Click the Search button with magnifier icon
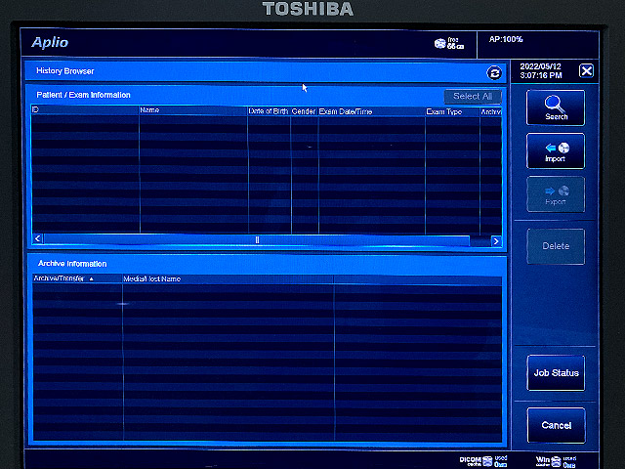 pos(556,107)
